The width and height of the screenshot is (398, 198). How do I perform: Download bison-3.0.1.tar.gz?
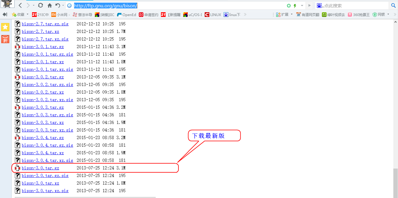tap(43, 47)
